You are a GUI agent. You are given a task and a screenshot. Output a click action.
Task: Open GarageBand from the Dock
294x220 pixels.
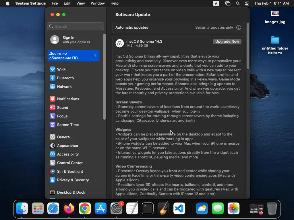pos(163,209)
